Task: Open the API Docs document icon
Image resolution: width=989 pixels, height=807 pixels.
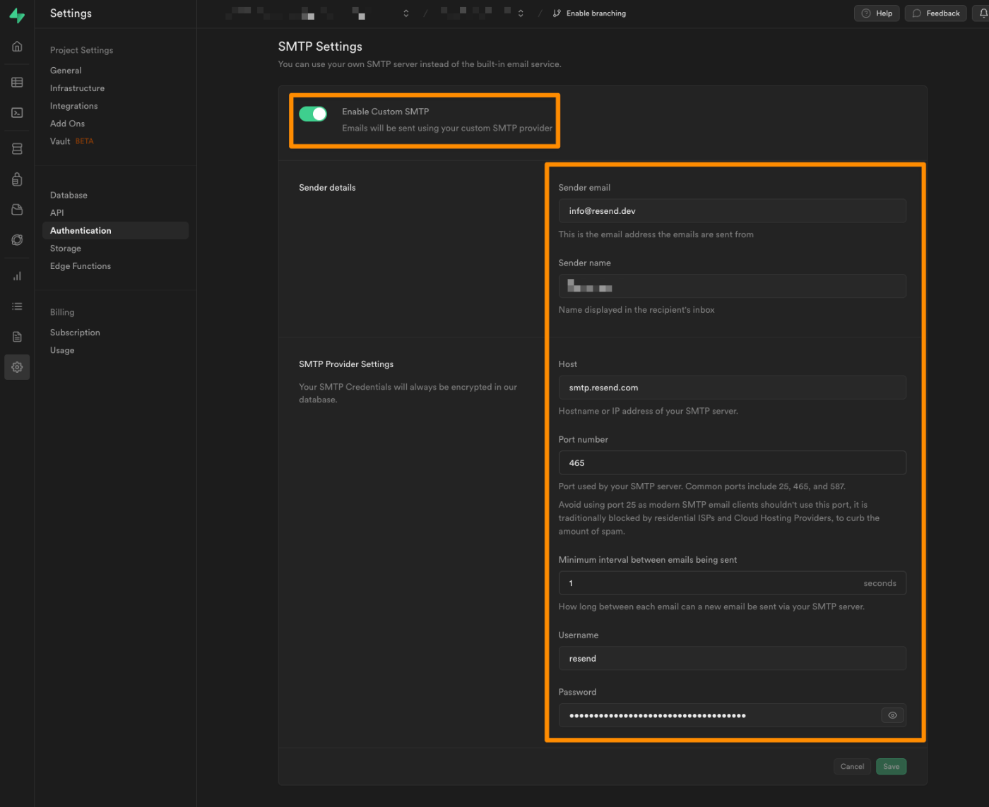Action: tap(17, 337)
